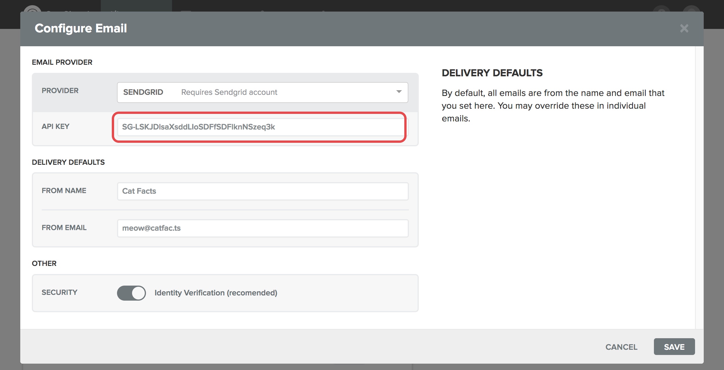Screen dimensions: 724x370
Task: Click the API KEY label
Action: click(x=55, y=126)
